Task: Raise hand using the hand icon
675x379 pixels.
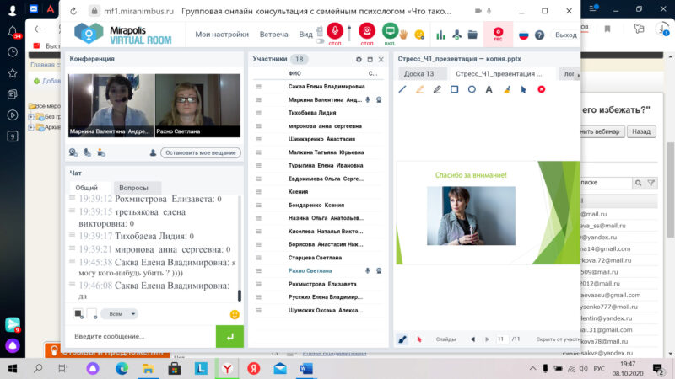Action: [x=404, y=35]
